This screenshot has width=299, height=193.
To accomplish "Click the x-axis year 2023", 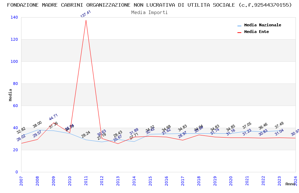I will (x=279, y=181).
